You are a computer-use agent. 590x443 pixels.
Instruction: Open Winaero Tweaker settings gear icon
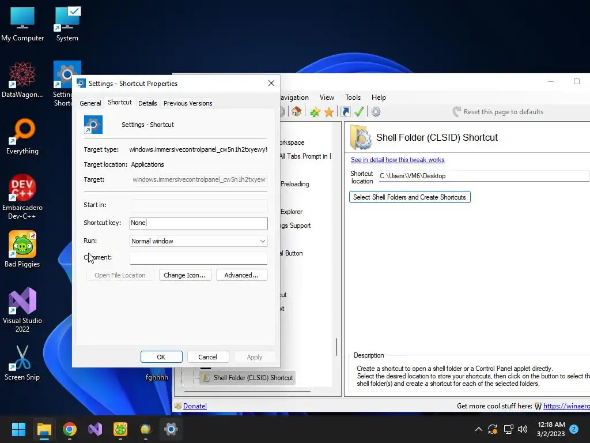(x=376, y=111)
